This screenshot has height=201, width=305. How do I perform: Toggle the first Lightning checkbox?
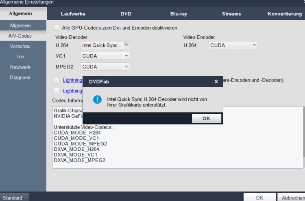click(56, 80)
